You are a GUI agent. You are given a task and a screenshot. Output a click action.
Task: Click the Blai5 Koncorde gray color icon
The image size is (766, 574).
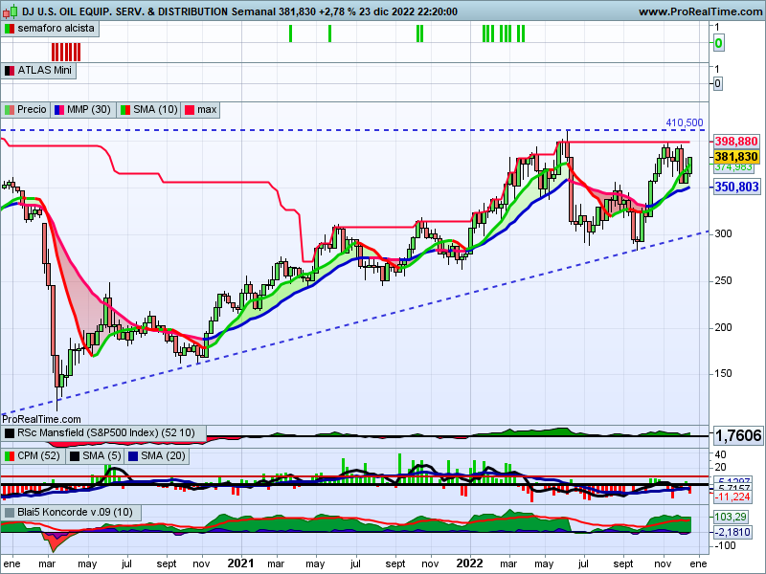10,513
